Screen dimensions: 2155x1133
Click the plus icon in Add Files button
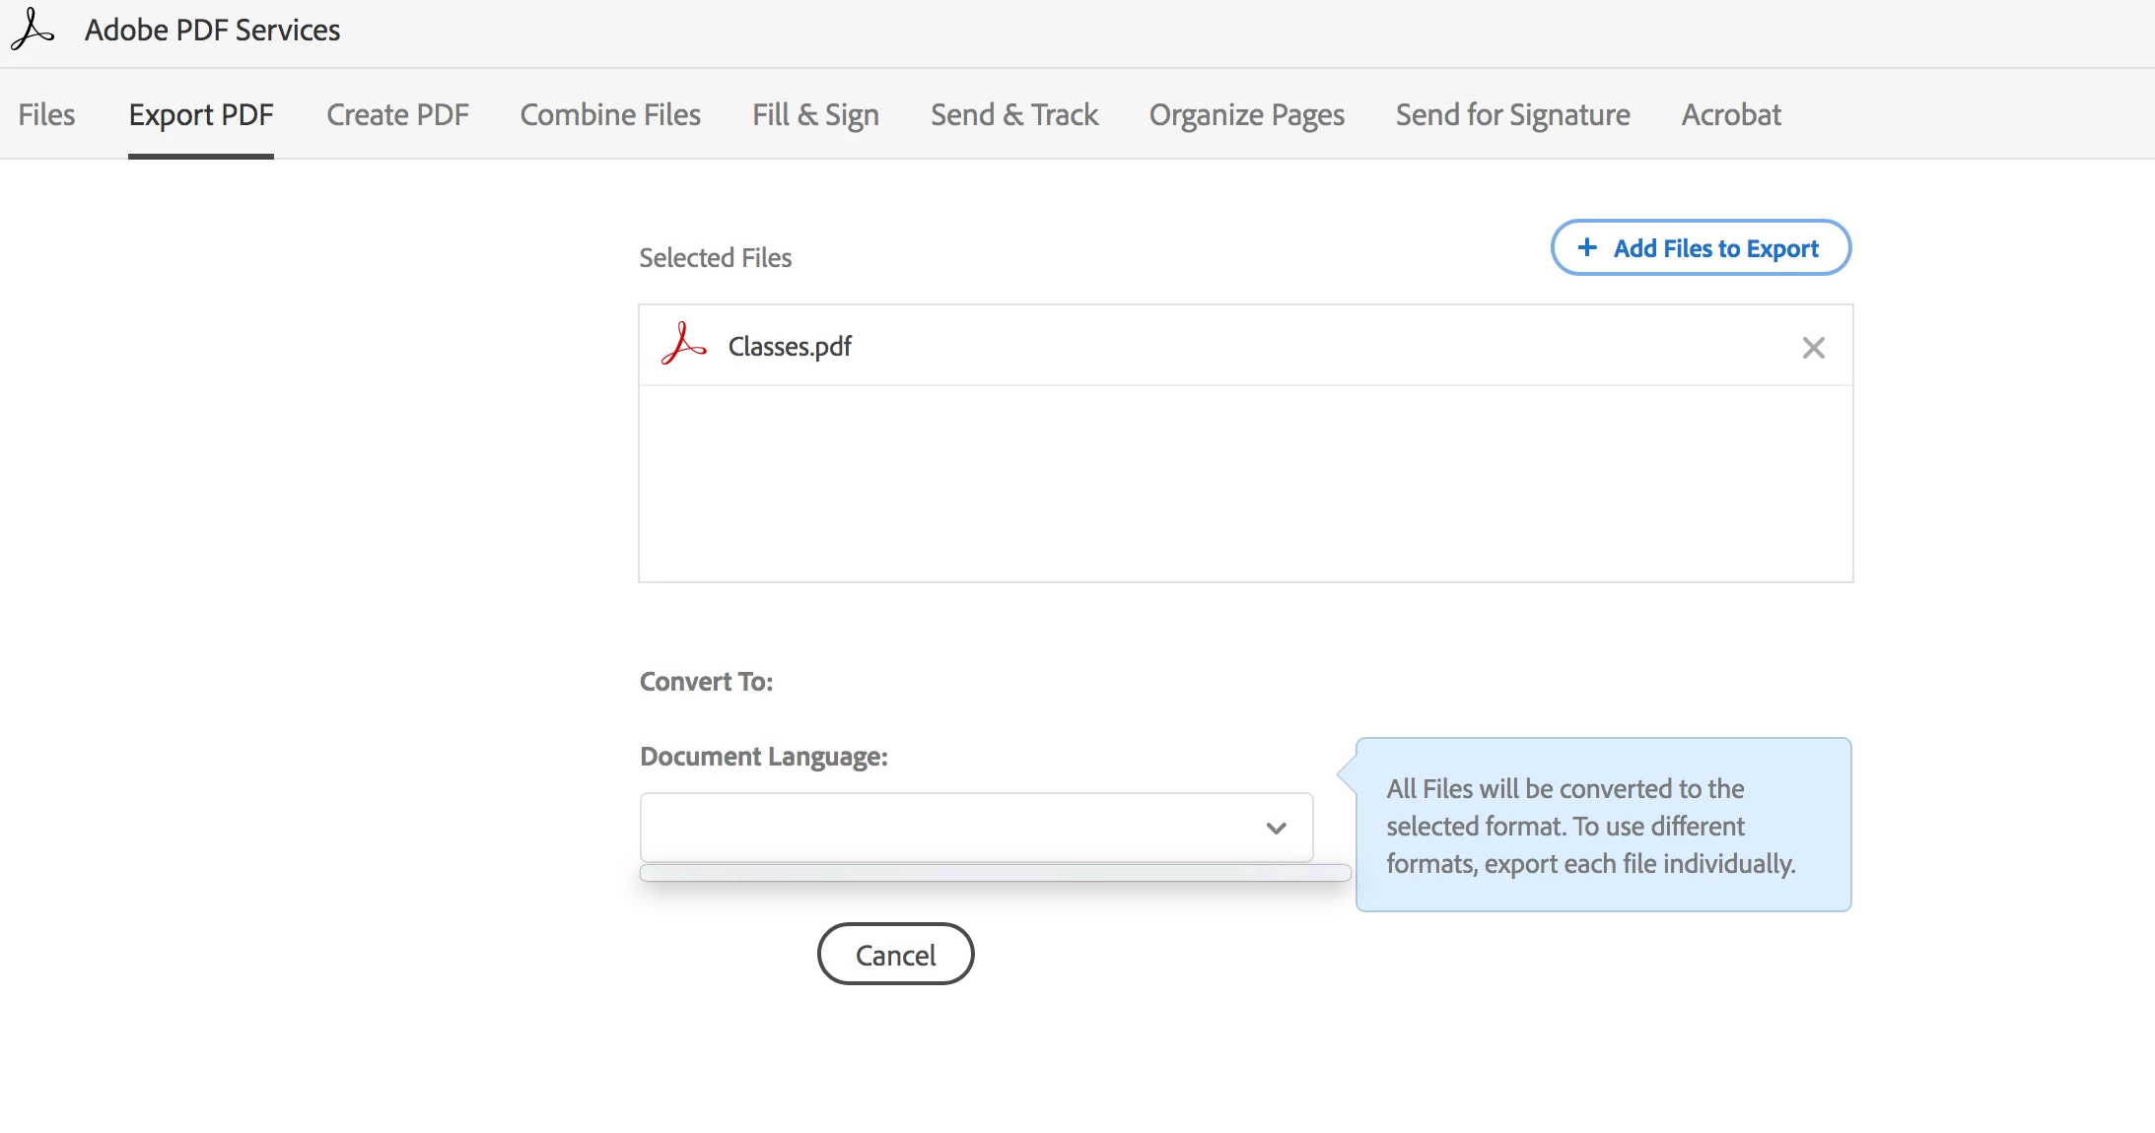[x=1587, y=248]
